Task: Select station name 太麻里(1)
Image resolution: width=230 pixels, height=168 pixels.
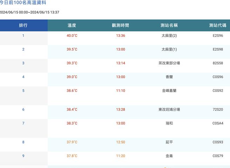Action: [169, 49]
